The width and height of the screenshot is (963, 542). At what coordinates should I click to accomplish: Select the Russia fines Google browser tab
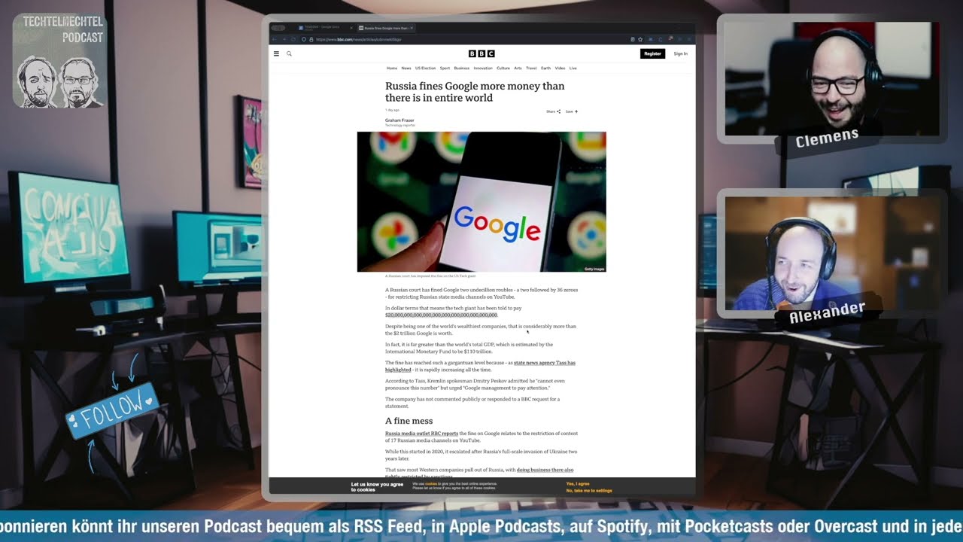click(x=386, y=28)
